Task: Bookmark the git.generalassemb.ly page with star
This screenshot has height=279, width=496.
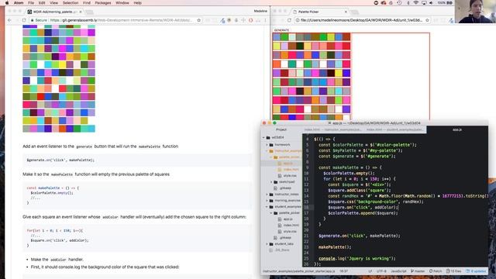Action: pyautogui.click(x=198, y=20)
